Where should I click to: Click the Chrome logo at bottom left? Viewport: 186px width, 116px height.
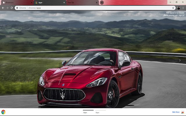coord(3,112)
